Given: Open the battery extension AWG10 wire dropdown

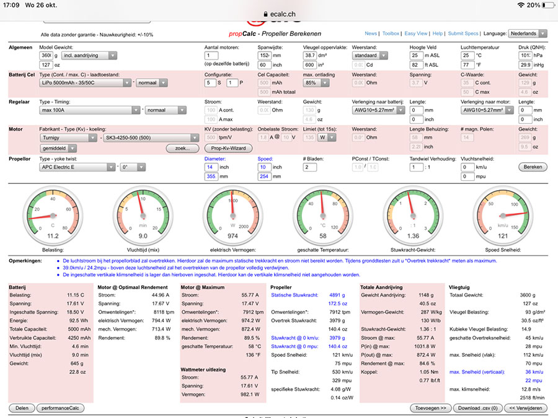Looking at the screenshot, I should pos(378,110).
